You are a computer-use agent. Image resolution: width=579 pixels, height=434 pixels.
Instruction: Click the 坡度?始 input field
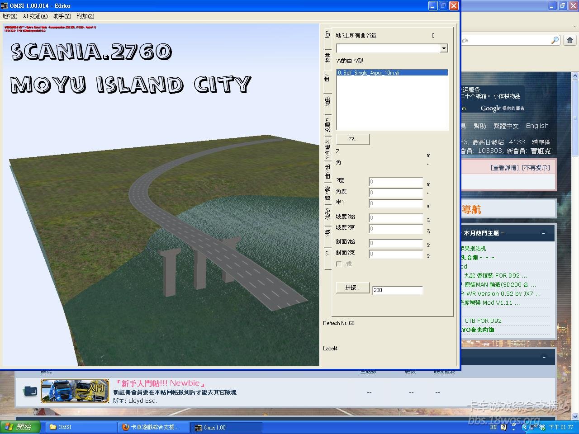click(396, 218)
